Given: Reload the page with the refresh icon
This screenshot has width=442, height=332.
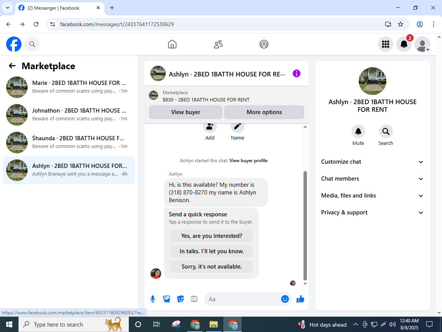Looking at the screenshot, I should pos(36,24).
